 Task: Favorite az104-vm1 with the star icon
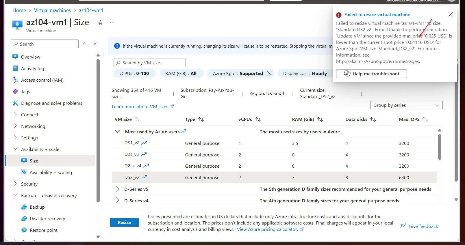[100, 23]
